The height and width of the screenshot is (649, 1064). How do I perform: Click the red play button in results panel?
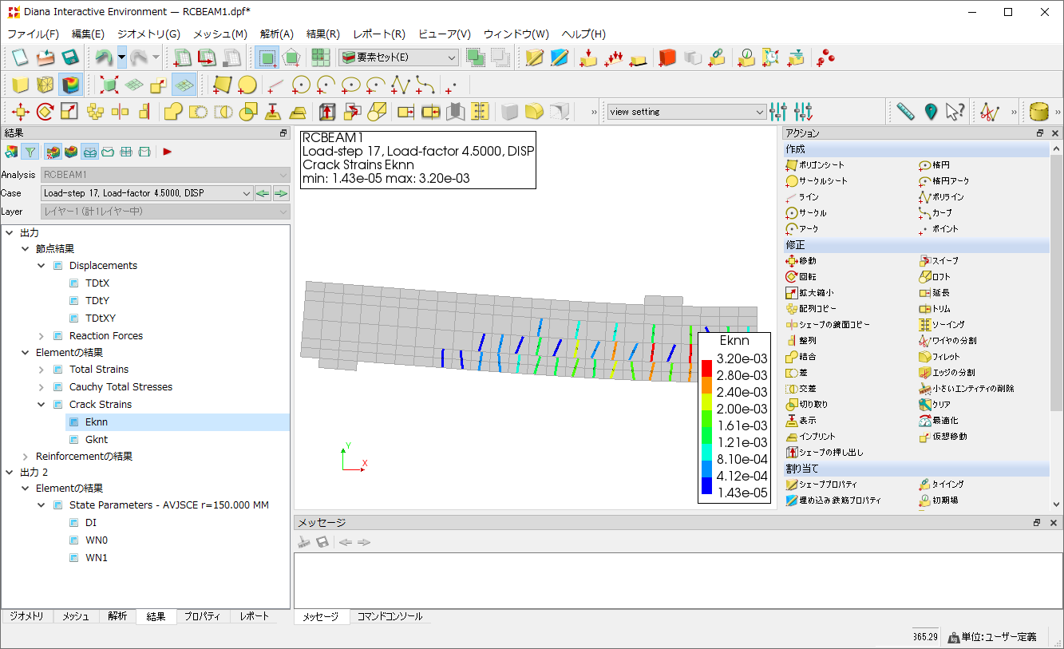click(x=168, y=152)
